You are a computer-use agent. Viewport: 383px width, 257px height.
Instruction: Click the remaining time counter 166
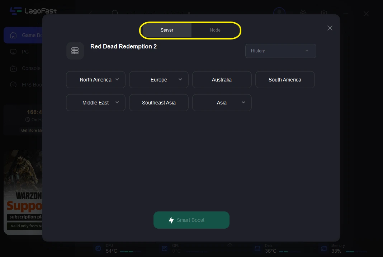click(x=34, y=112)
